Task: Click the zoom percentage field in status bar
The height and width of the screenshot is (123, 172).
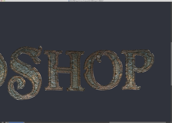Action: [x=3, y=122]
